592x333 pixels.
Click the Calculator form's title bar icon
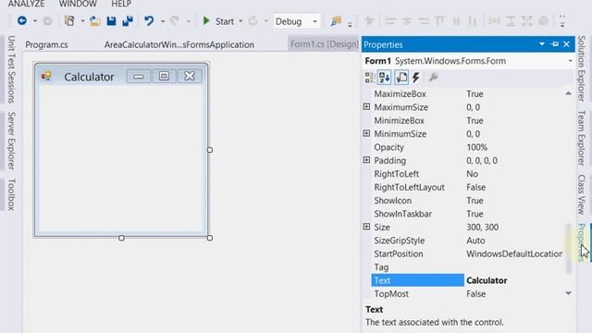pos(46,76)
